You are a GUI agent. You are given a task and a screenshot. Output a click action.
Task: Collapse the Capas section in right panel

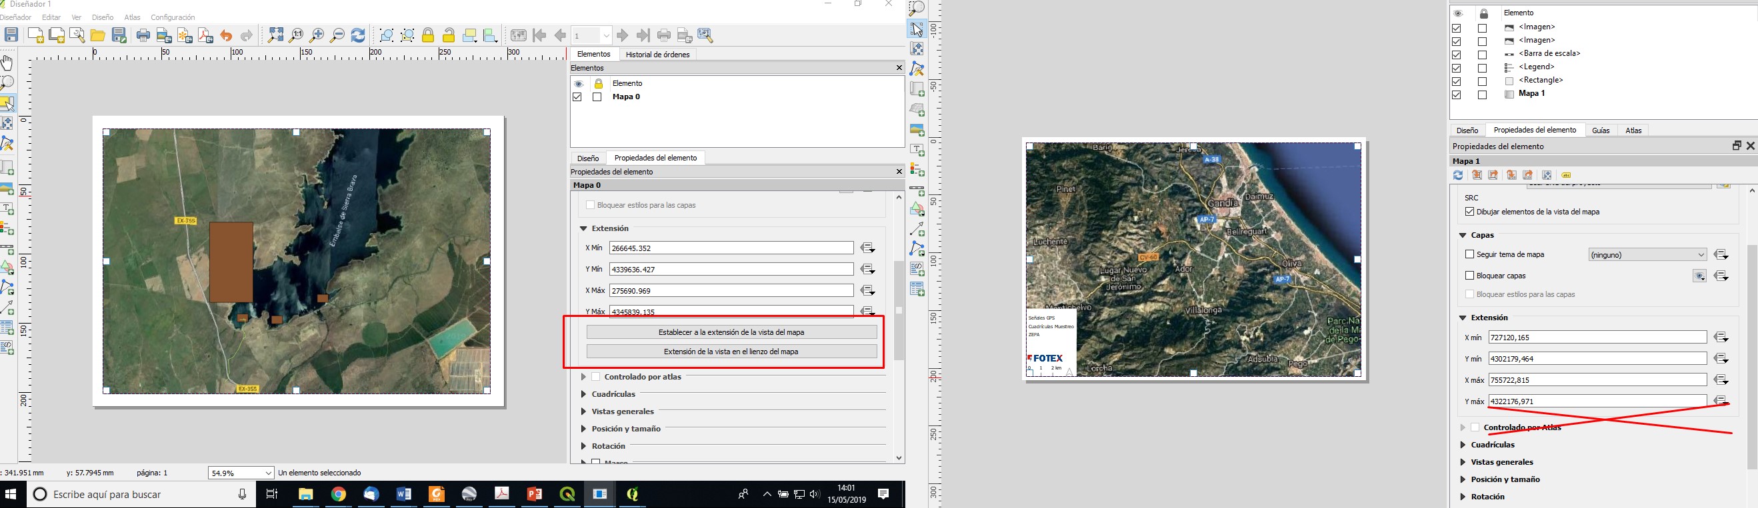1463,235
